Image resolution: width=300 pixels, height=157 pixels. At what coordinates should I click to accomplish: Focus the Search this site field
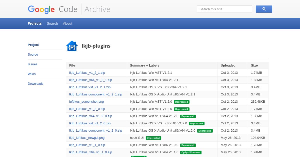pos(224,9)
